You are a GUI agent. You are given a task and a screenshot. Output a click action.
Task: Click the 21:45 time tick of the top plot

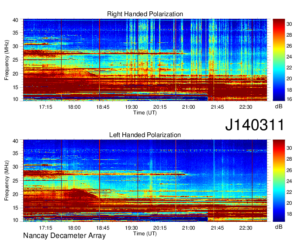tap(217, 107)
